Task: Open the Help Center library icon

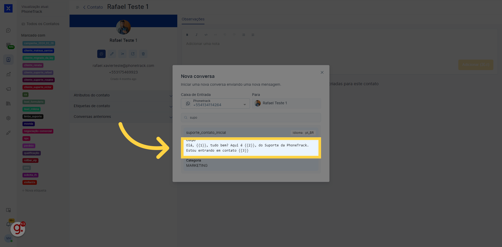Action: coord(8,104)
